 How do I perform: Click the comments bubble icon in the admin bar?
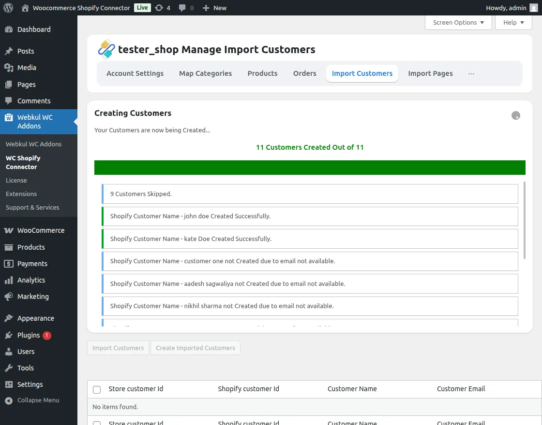(182, 8)
